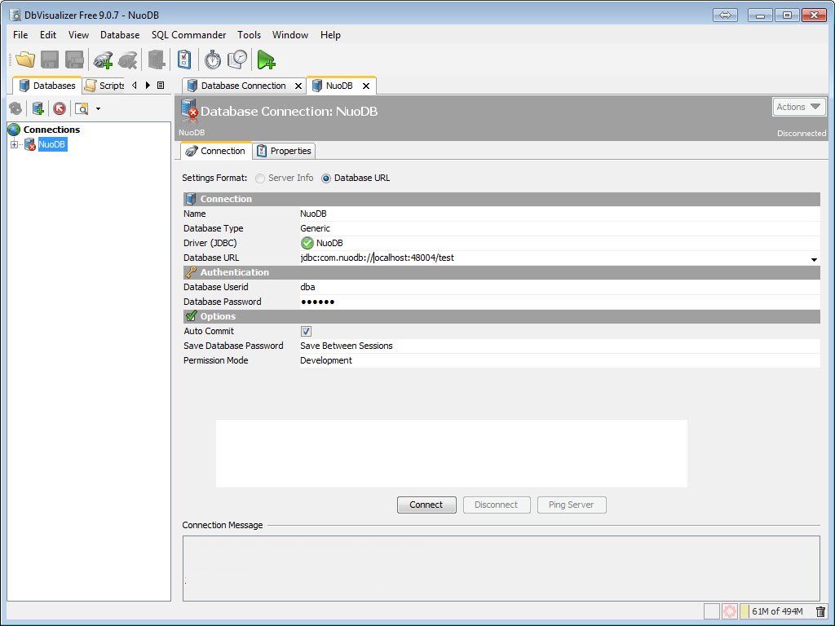Select the NuoDB editor tab

339,86
